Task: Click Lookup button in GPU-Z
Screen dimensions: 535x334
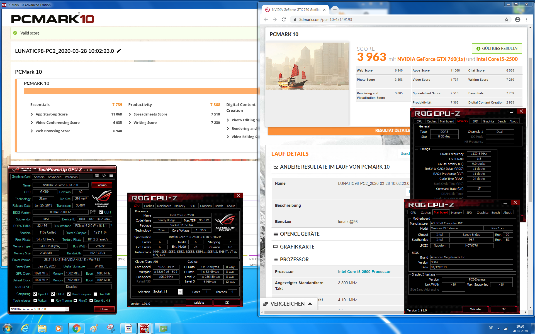Action: pyautogui.click(x=101, y=185)
